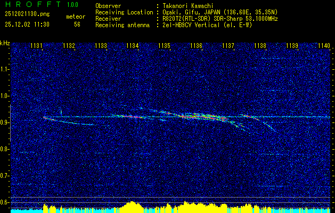
Task: Click the gray frequency range bar on left axis
Action: (11, 123)
